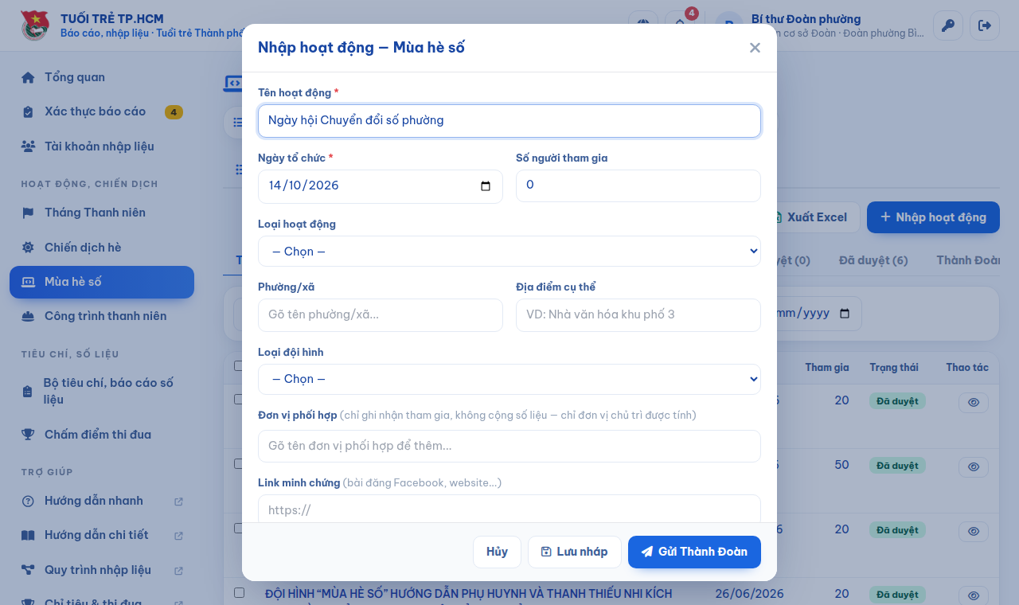The width and height of the screenshot is (1019, 605).
Task: Click the Đơn vị phối hợp field
Action: pyautogui.click(x=509, y=446)
